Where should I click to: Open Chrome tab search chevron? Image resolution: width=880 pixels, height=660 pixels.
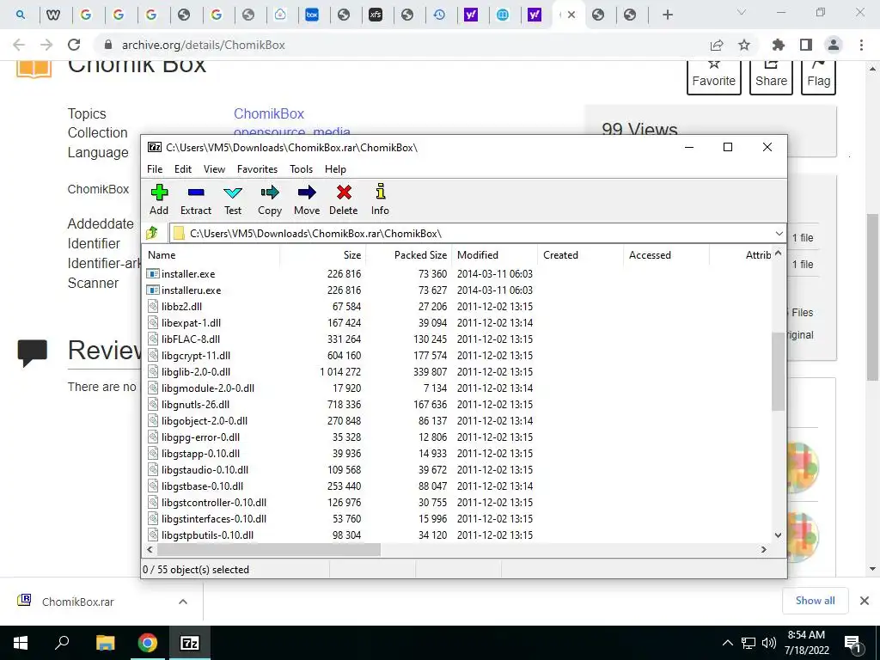pyautogui.click(x=742, y=12)
